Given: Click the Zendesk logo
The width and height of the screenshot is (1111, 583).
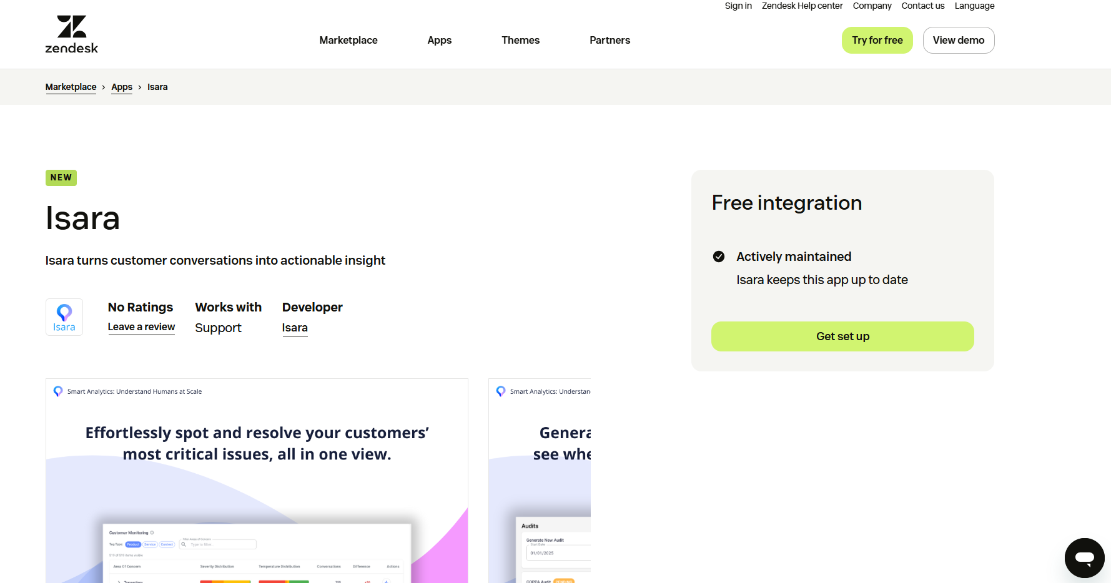Looking at the screenshot, I should (71, 34).
